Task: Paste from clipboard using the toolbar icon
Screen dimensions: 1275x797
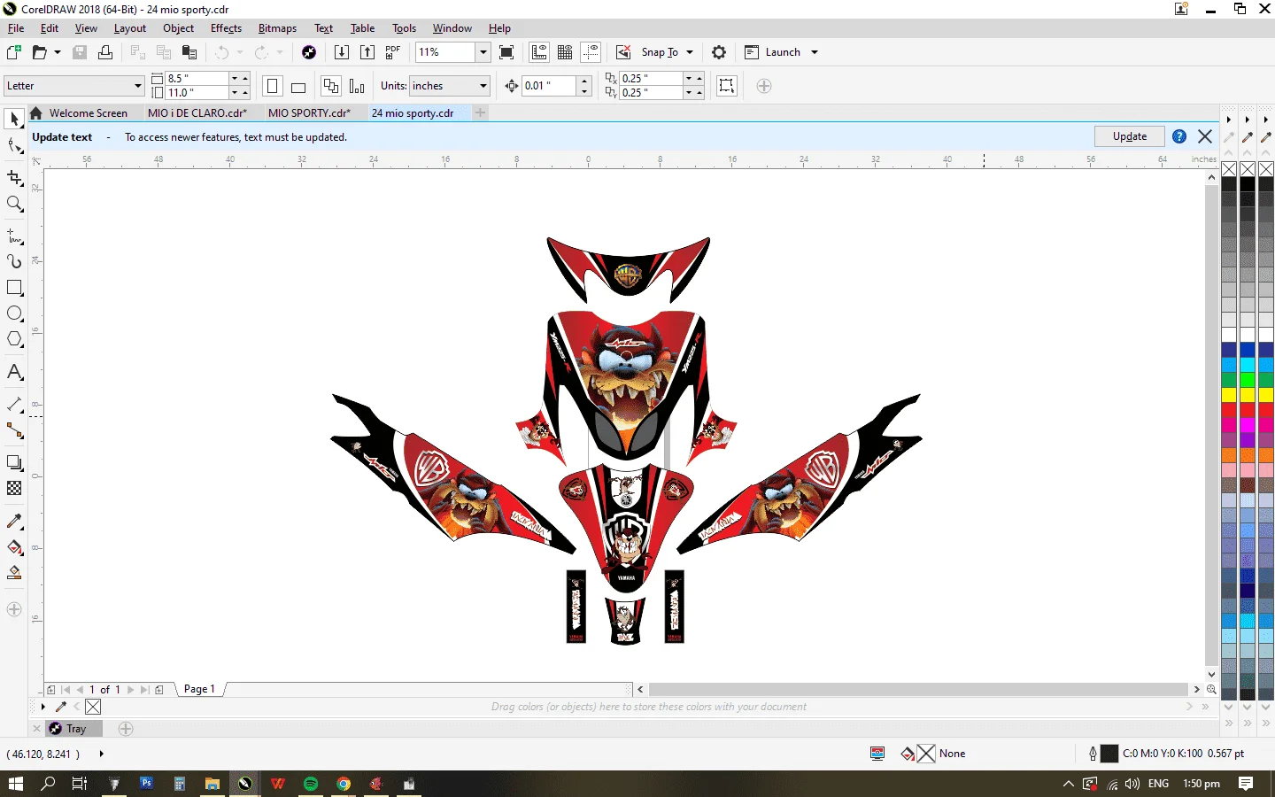Action: pyautogui.click(x=189, y=52)
